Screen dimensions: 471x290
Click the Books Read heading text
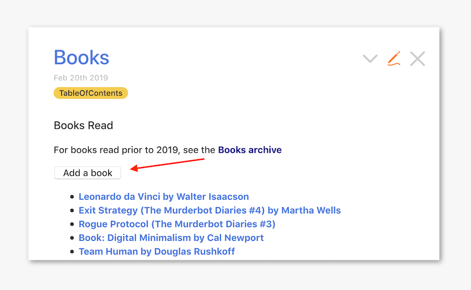(x=83, y=125)
